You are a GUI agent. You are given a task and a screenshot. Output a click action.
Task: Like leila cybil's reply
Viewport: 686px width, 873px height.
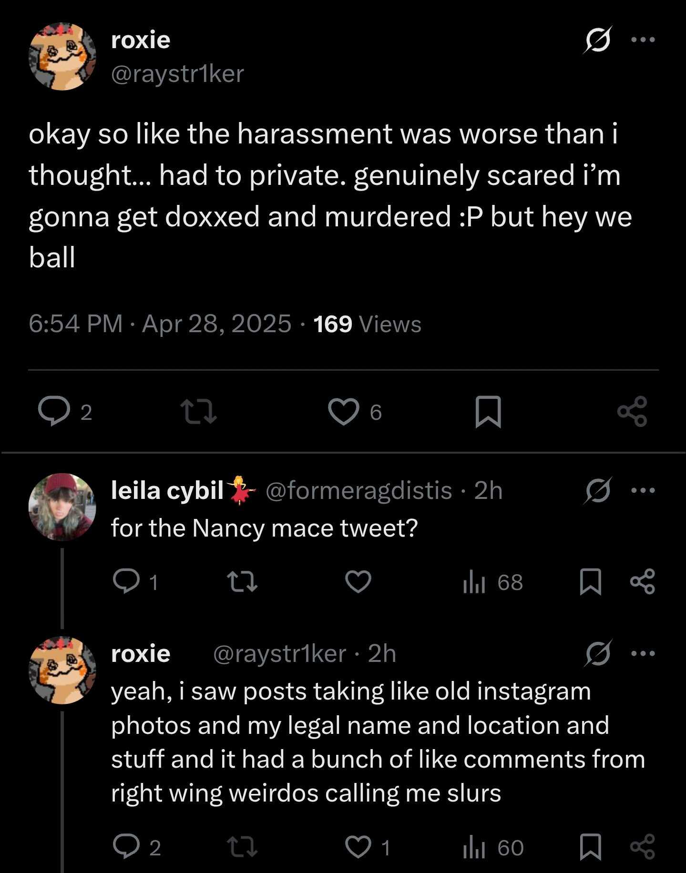(358, 582)
